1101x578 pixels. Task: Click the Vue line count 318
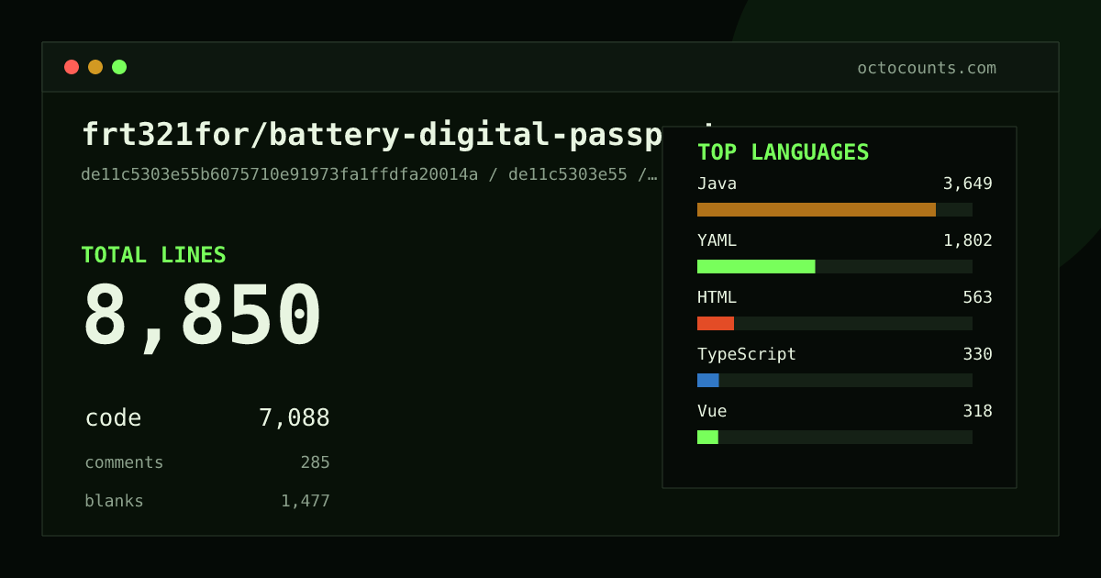(977, 411)
